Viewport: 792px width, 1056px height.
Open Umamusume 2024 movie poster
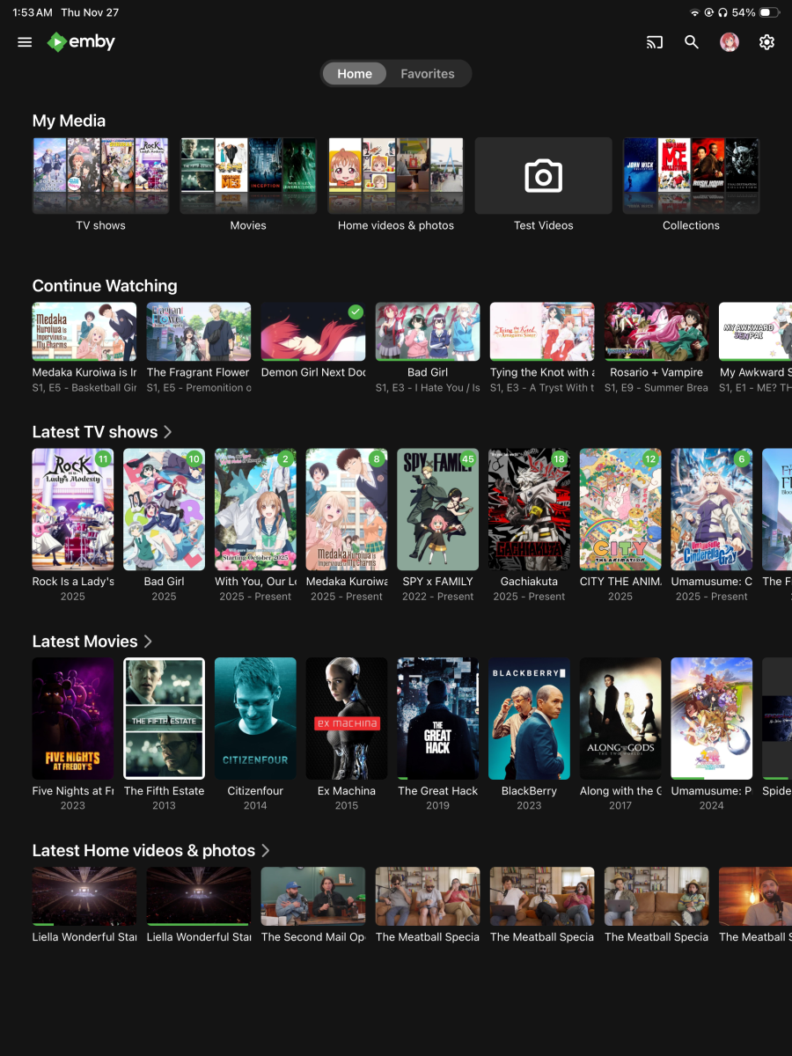712,718
